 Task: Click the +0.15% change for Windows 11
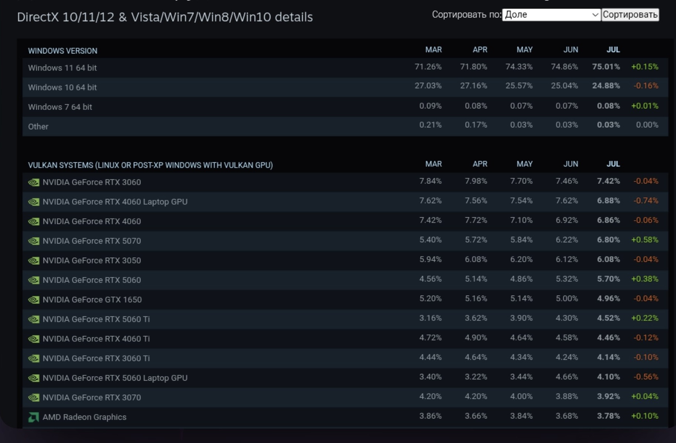[645, 67]
